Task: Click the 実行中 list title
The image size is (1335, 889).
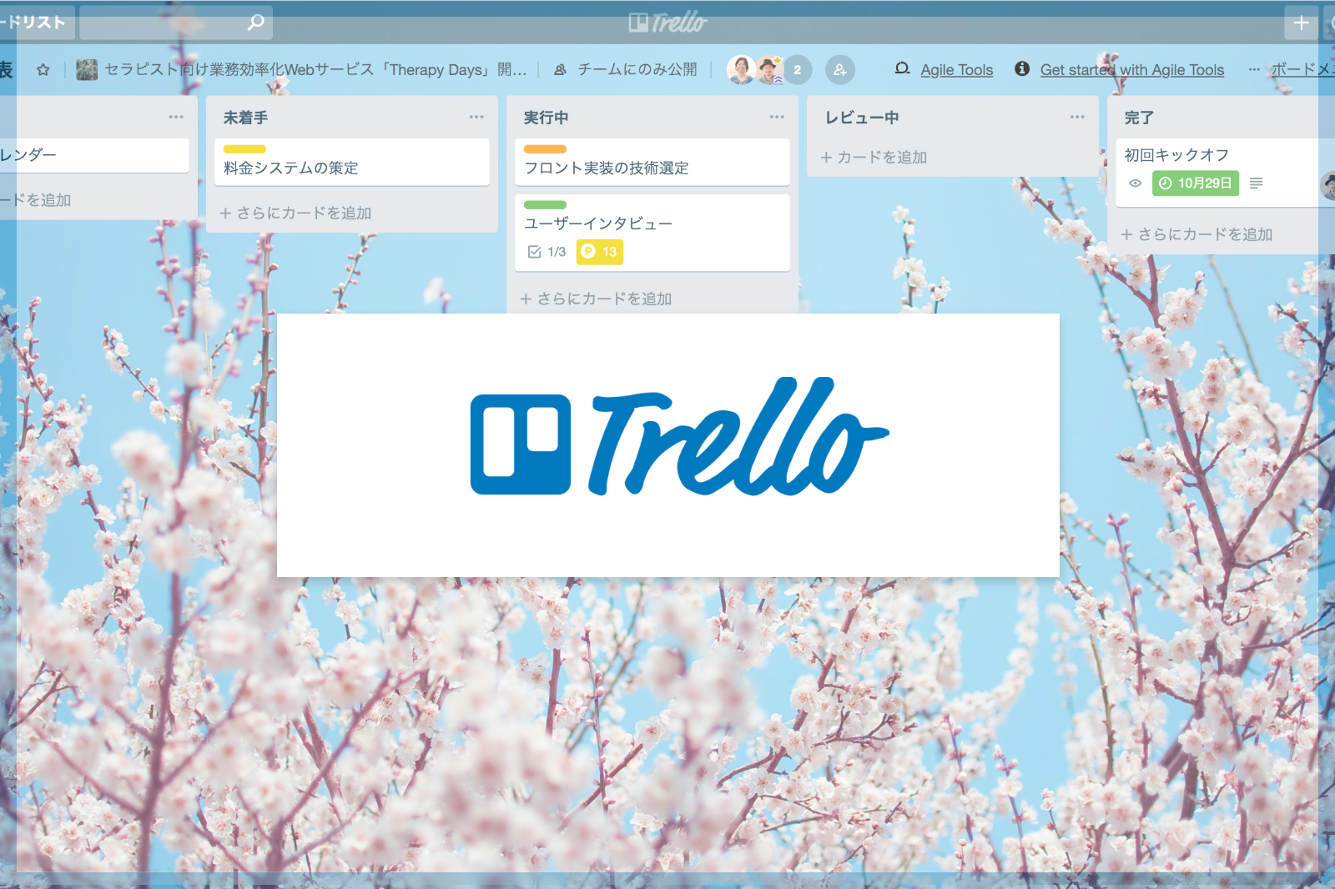Action: [x=546, y=118]
